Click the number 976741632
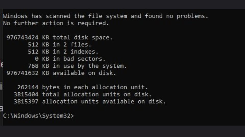 [x=22, y=73]
